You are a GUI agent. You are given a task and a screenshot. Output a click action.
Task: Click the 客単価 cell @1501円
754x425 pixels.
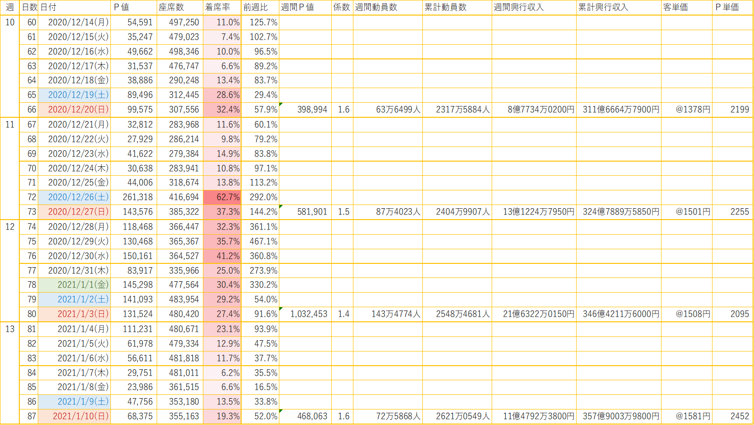(687, 212)
